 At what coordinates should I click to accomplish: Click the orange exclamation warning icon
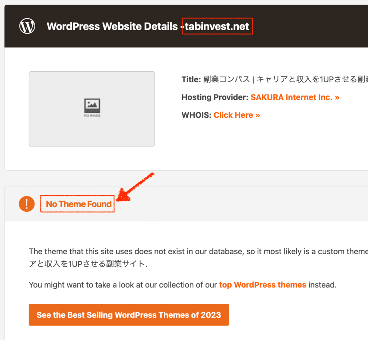[27, 204]
